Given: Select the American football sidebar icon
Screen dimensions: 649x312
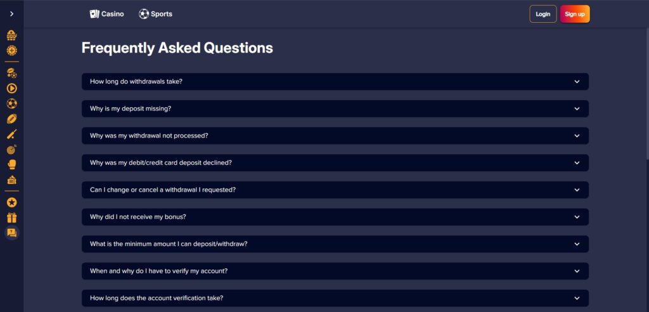Looking at the screenshot, I should click(11, 119).
